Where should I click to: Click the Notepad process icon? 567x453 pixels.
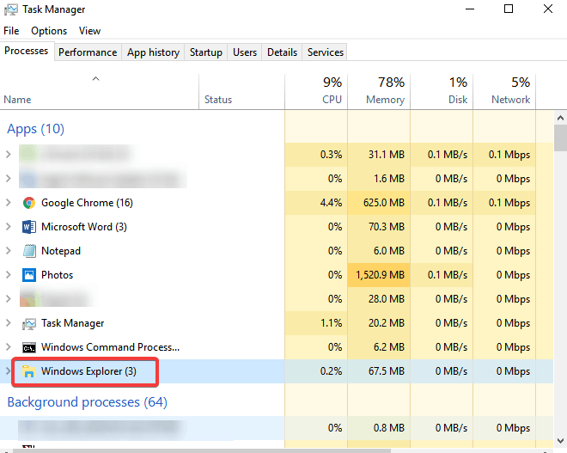pyautogui.click(x=29, y=251)
